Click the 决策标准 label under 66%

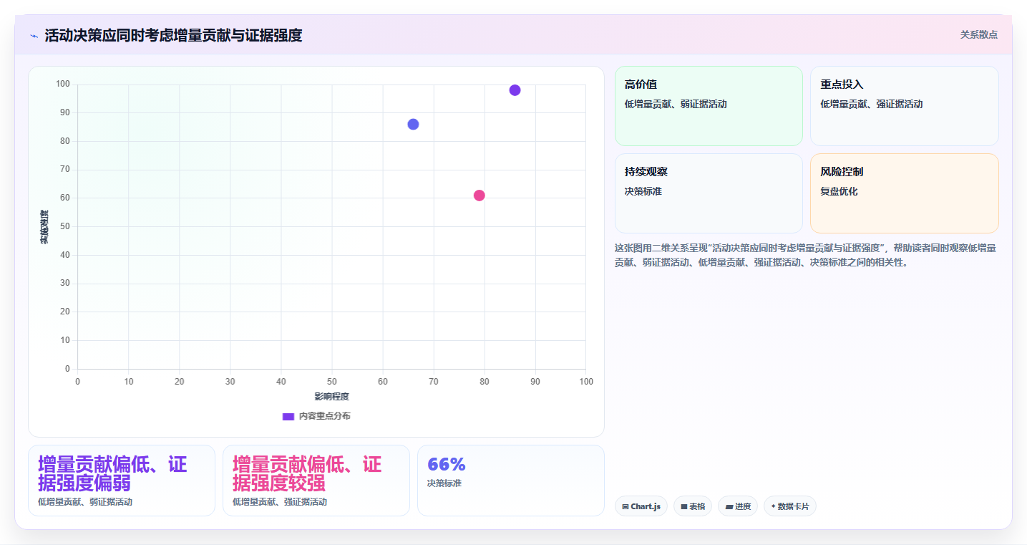point(444,483)
